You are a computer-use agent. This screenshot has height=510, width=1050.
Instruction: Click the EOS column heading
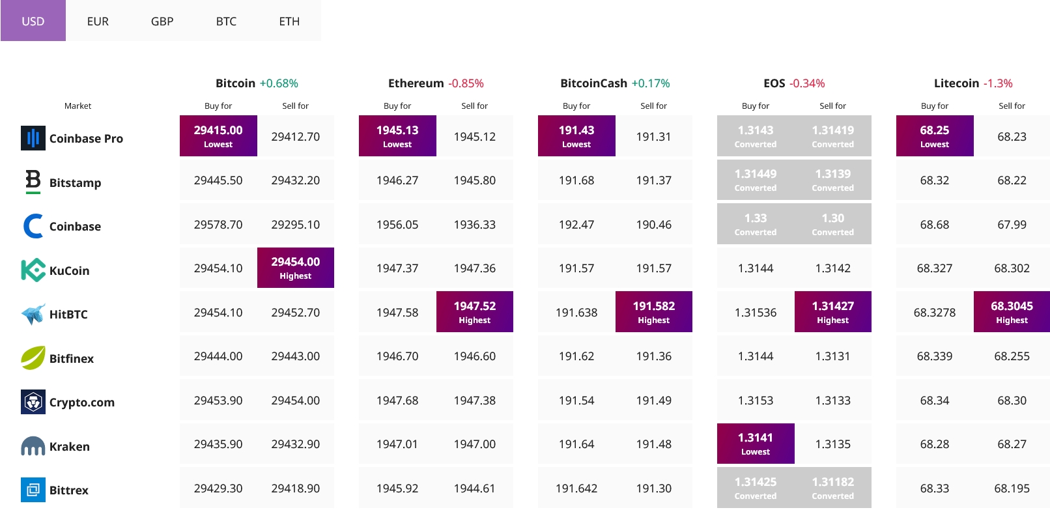tap(774, 83)
